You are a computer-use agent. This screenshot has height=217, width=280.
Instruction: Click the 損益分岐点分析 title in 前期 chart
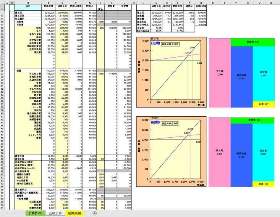[170, 124]
